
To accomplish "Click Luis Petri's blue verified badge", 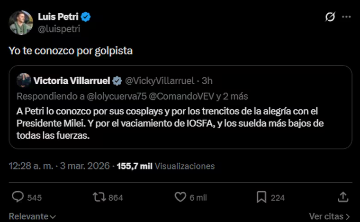I will (x=86, y=17).
